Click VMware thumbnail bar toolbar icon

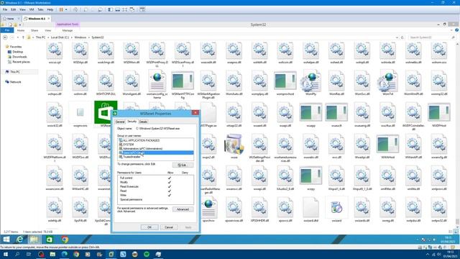118,9
